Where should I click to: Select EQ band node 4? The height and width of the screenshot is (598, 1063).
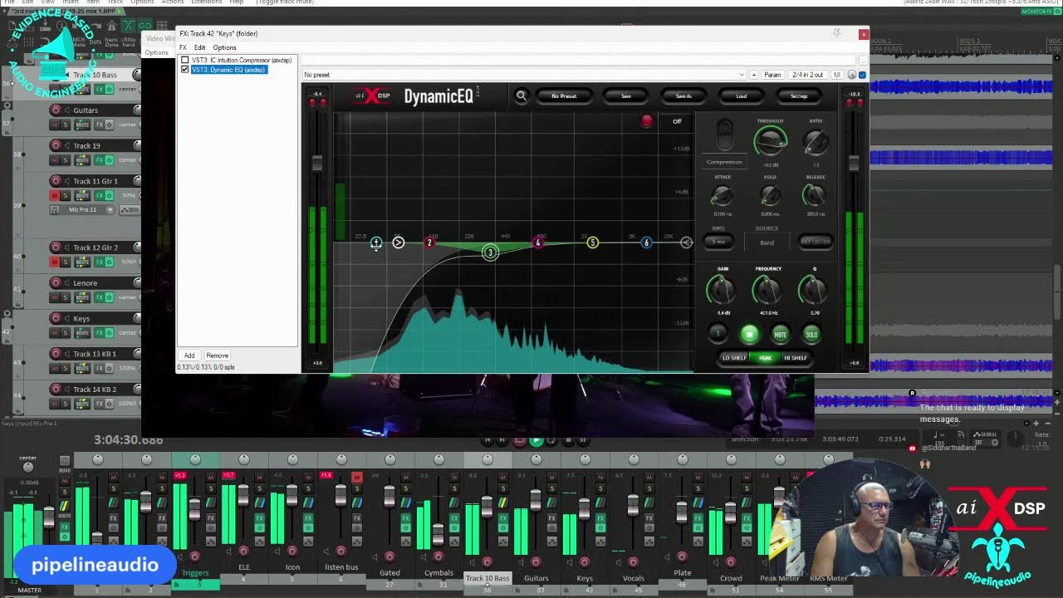tap(538, 243)
